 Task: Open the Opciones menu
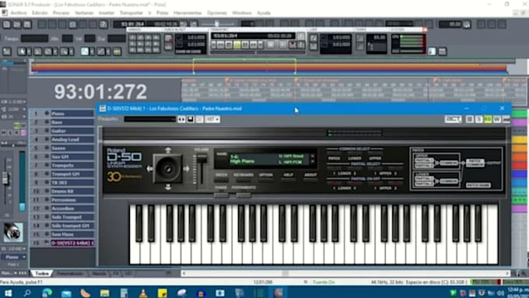point(216,12)
